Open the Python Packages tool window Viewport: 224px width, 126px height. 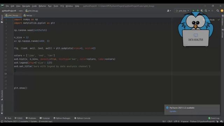(62, 118)
